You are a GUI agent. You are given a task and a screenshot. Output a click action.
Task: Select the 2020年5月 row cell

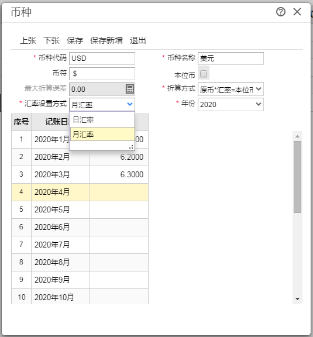click(x=60, y=209)
